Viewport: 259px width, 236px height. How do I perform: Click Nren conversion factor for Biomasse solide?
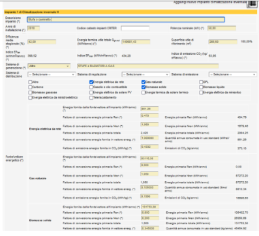click(150, 218)
